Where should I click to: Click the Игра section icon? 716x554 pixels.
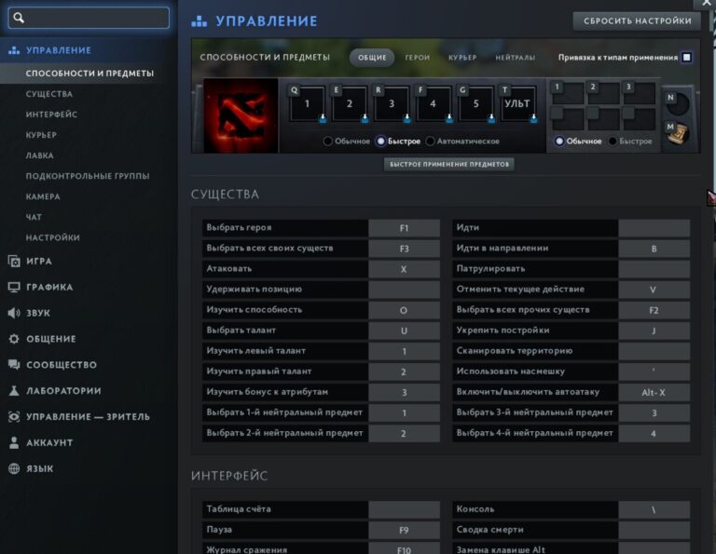(14, 262)
